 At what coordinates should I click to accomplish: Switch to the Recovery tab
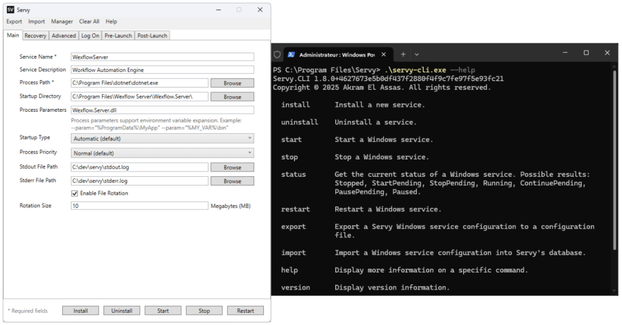click(35, 35)
